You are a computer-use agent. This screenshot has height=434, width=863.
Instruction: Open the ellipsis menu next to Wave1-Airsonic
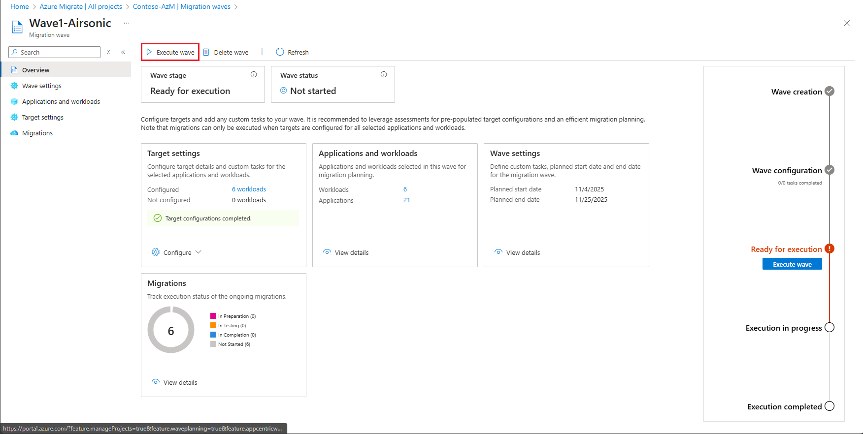tap(127, 23)
